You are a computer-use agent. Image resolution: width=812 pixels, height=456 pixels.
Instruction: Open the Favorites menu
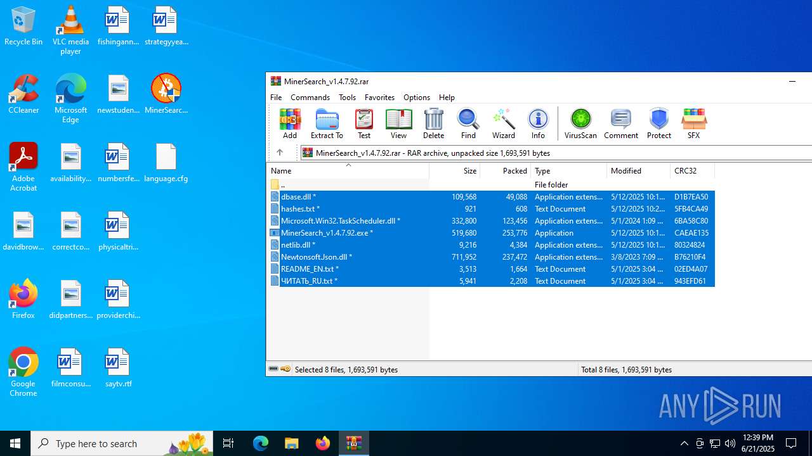point(379,98)
